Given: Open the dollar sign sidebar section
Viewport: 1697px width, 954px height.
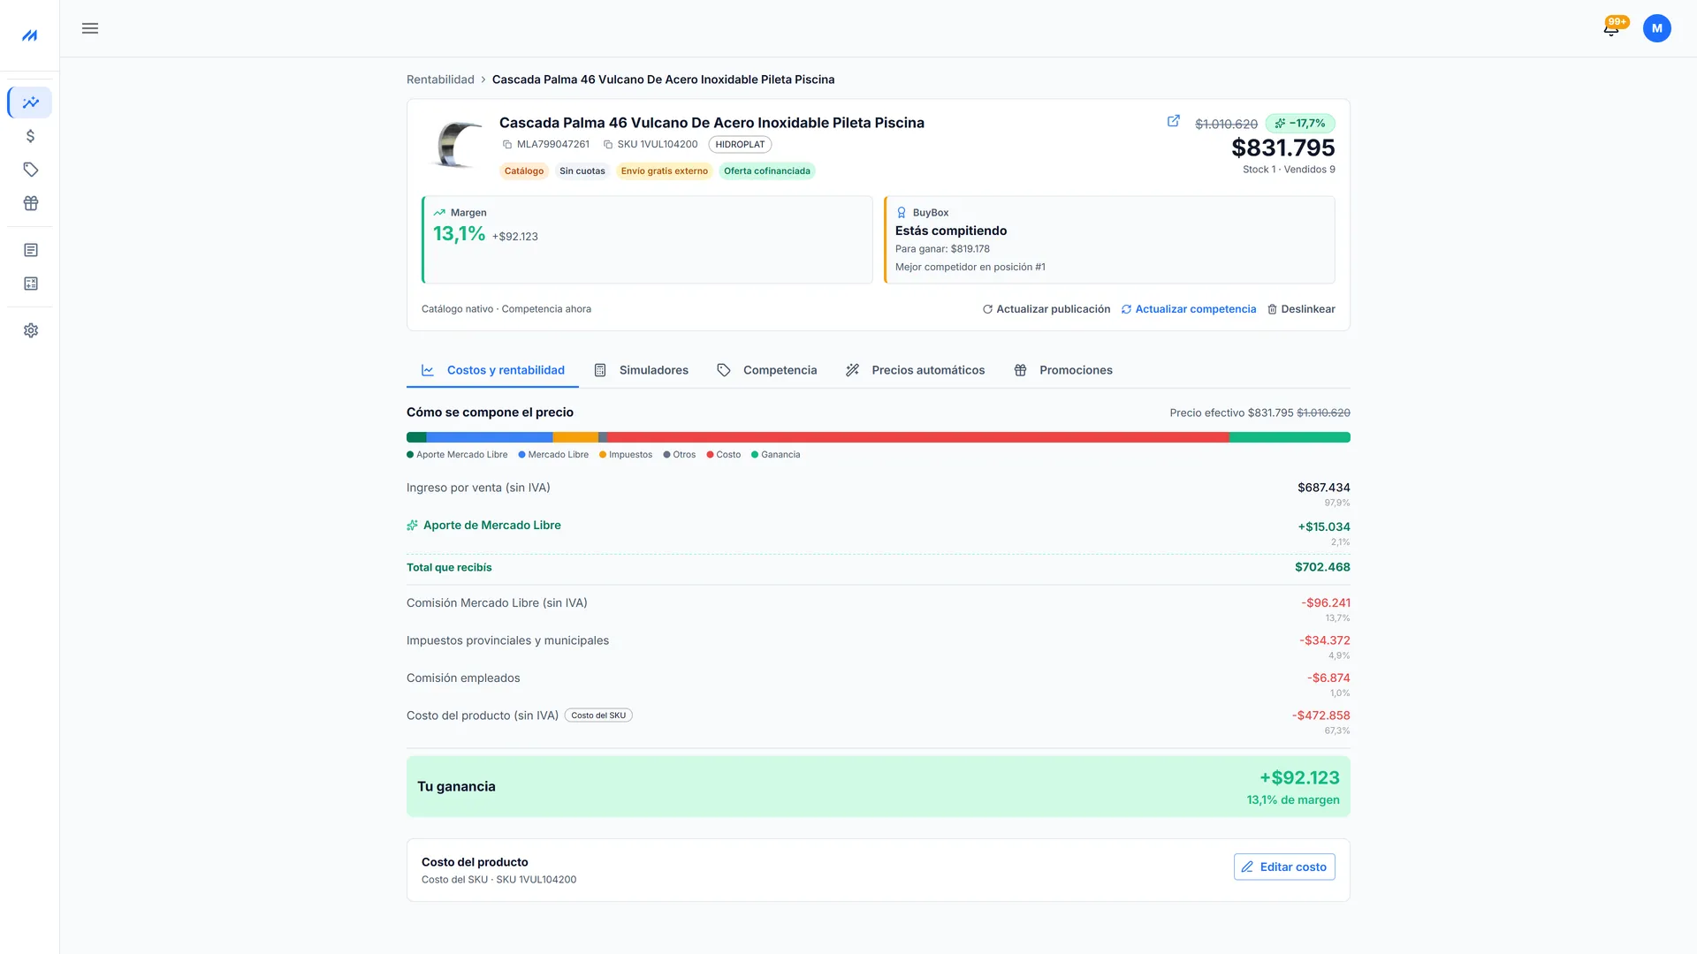Looking at the screenshot, I should click(x=31, y=136).
